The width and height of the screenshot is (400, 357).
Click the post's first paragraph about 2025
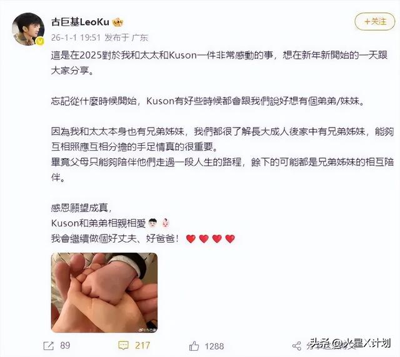[x=219, y=63]
